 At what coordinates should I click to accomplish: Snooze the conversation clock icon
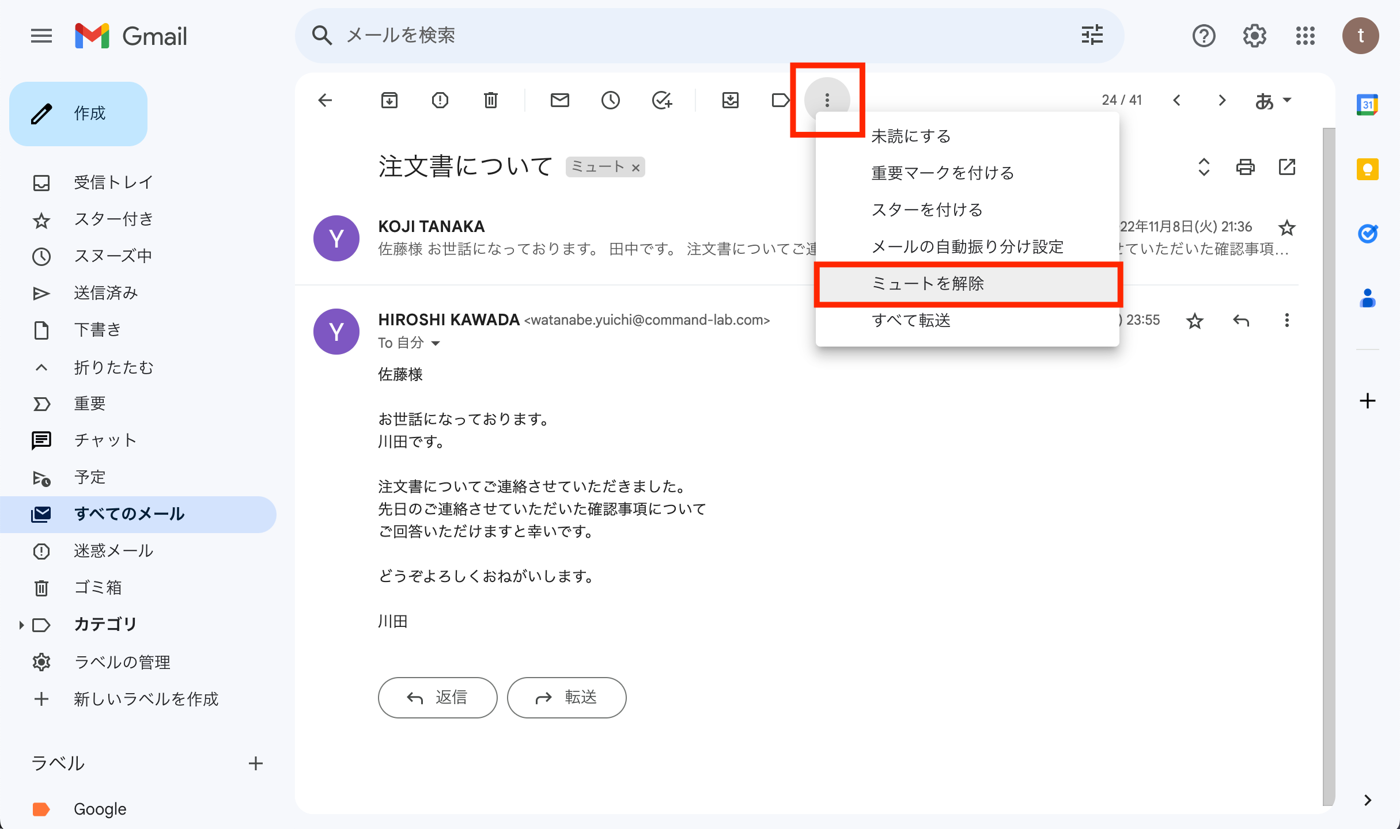click(610, 100)
